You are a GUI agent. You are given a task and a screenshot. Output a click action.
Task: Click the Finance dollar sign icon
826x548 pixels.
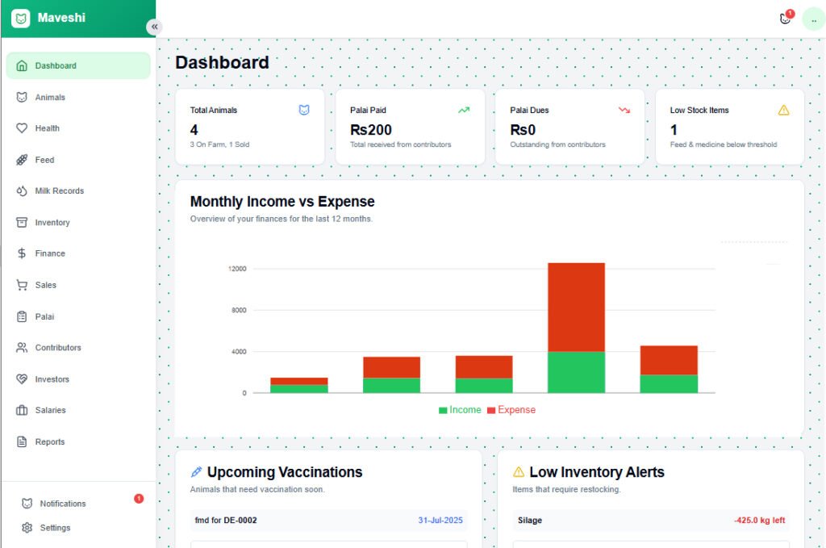pos(22,253)
